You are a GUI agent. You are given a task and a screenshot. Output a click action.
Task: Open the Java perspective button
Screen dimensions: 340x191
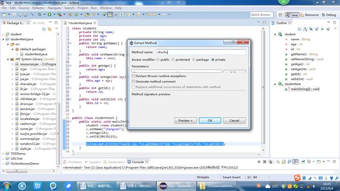(292, 15)
